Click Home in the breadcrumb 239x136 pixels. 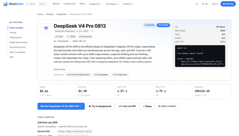click(40, 14)
